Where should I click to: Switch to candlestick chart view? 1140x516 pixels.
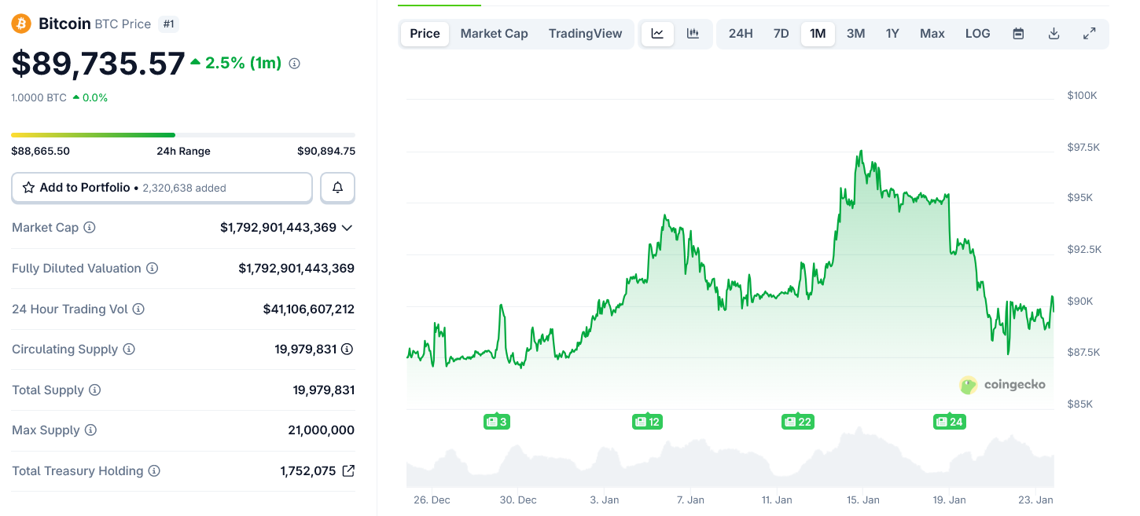coord(692,33)
